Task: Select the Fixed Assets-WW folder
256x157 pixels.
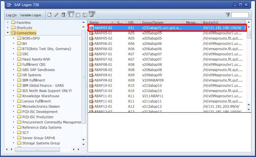Action: click(33, 59)
